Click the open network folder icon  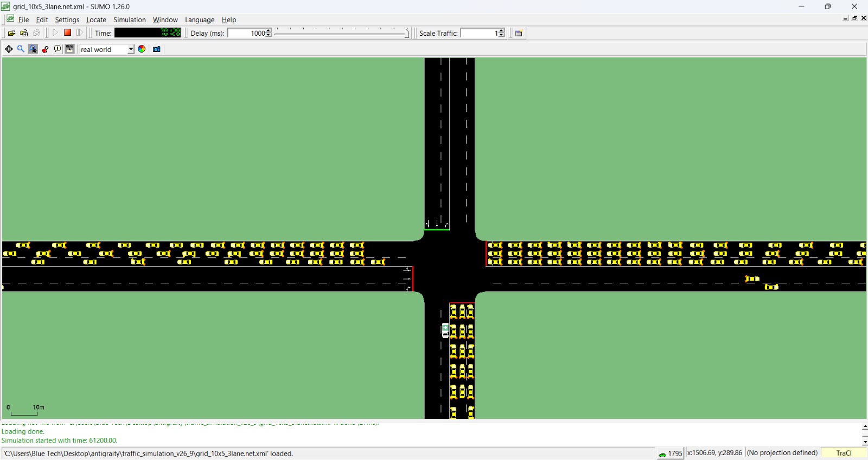tap(24, 33)
